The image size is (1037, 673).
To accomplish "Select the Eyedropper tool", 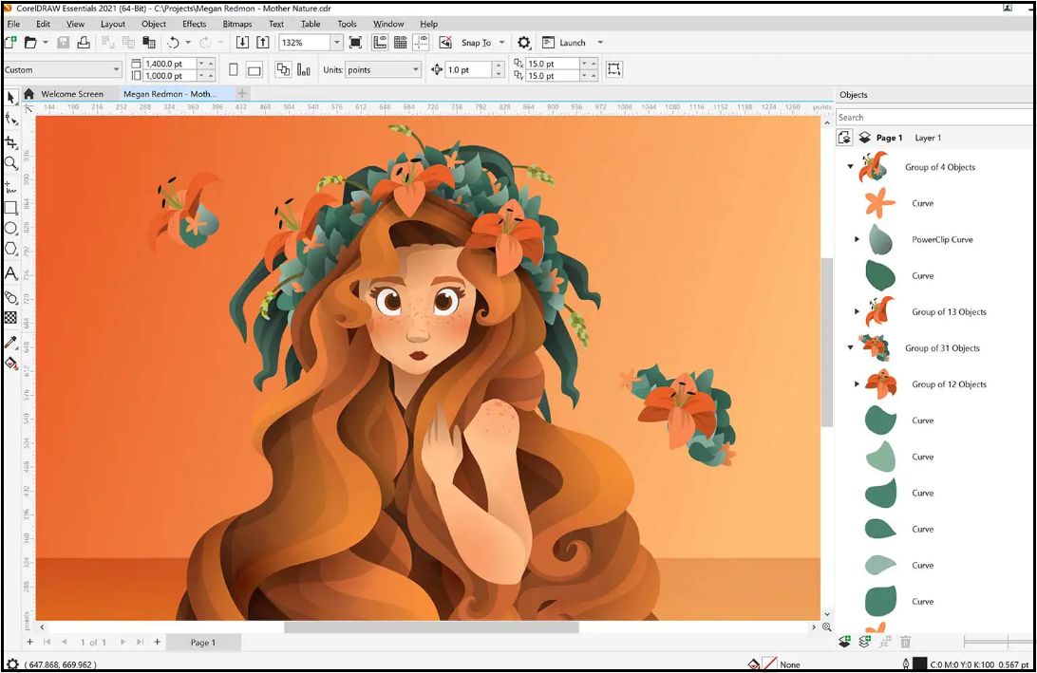I will point(10,343).
